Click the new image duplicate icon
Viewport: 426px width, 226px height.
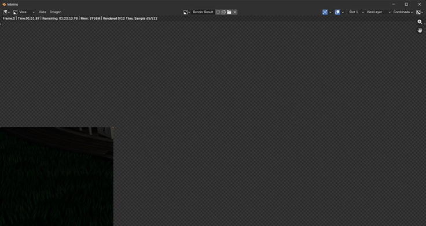coord(223,12)
